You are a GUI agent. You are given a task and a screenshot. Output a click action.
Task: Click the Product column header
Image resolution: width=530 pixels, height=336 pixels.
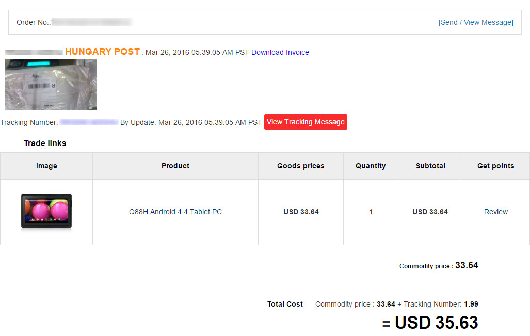pos(175,166)
